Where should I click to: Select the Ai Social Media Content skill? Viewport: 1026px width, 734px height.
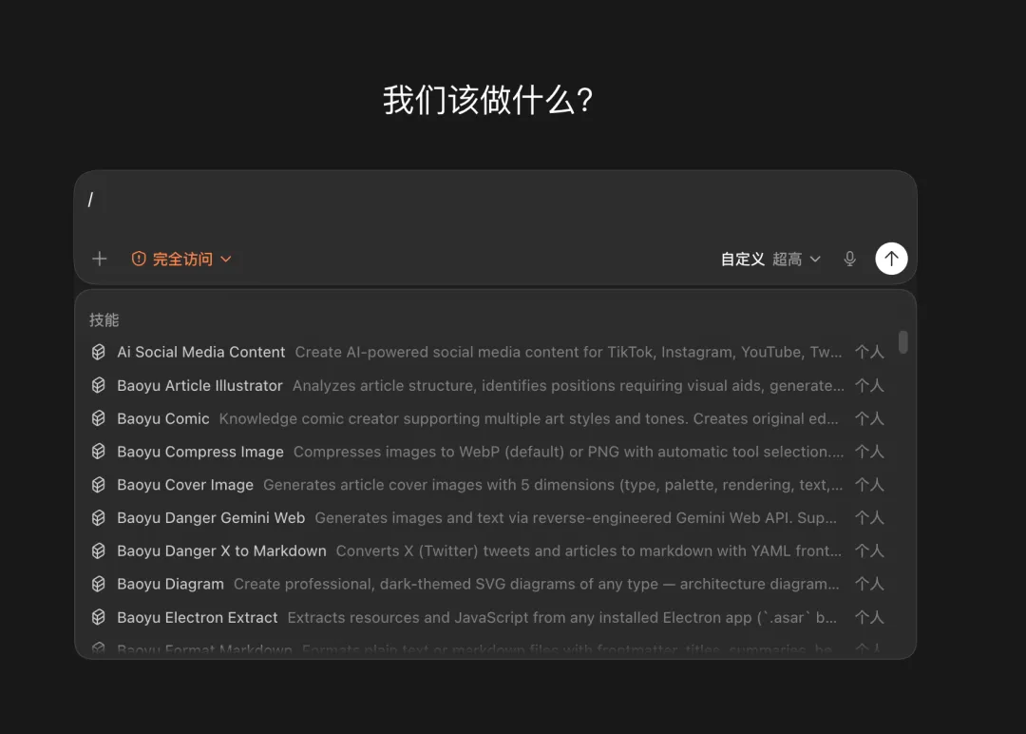487,353
